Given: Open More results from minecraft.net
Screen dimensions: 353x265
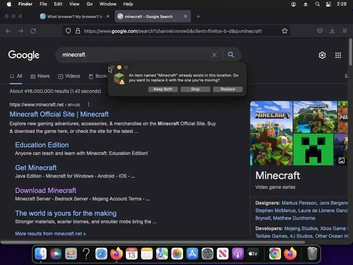Looking at the screenshot, I should 50,234.
